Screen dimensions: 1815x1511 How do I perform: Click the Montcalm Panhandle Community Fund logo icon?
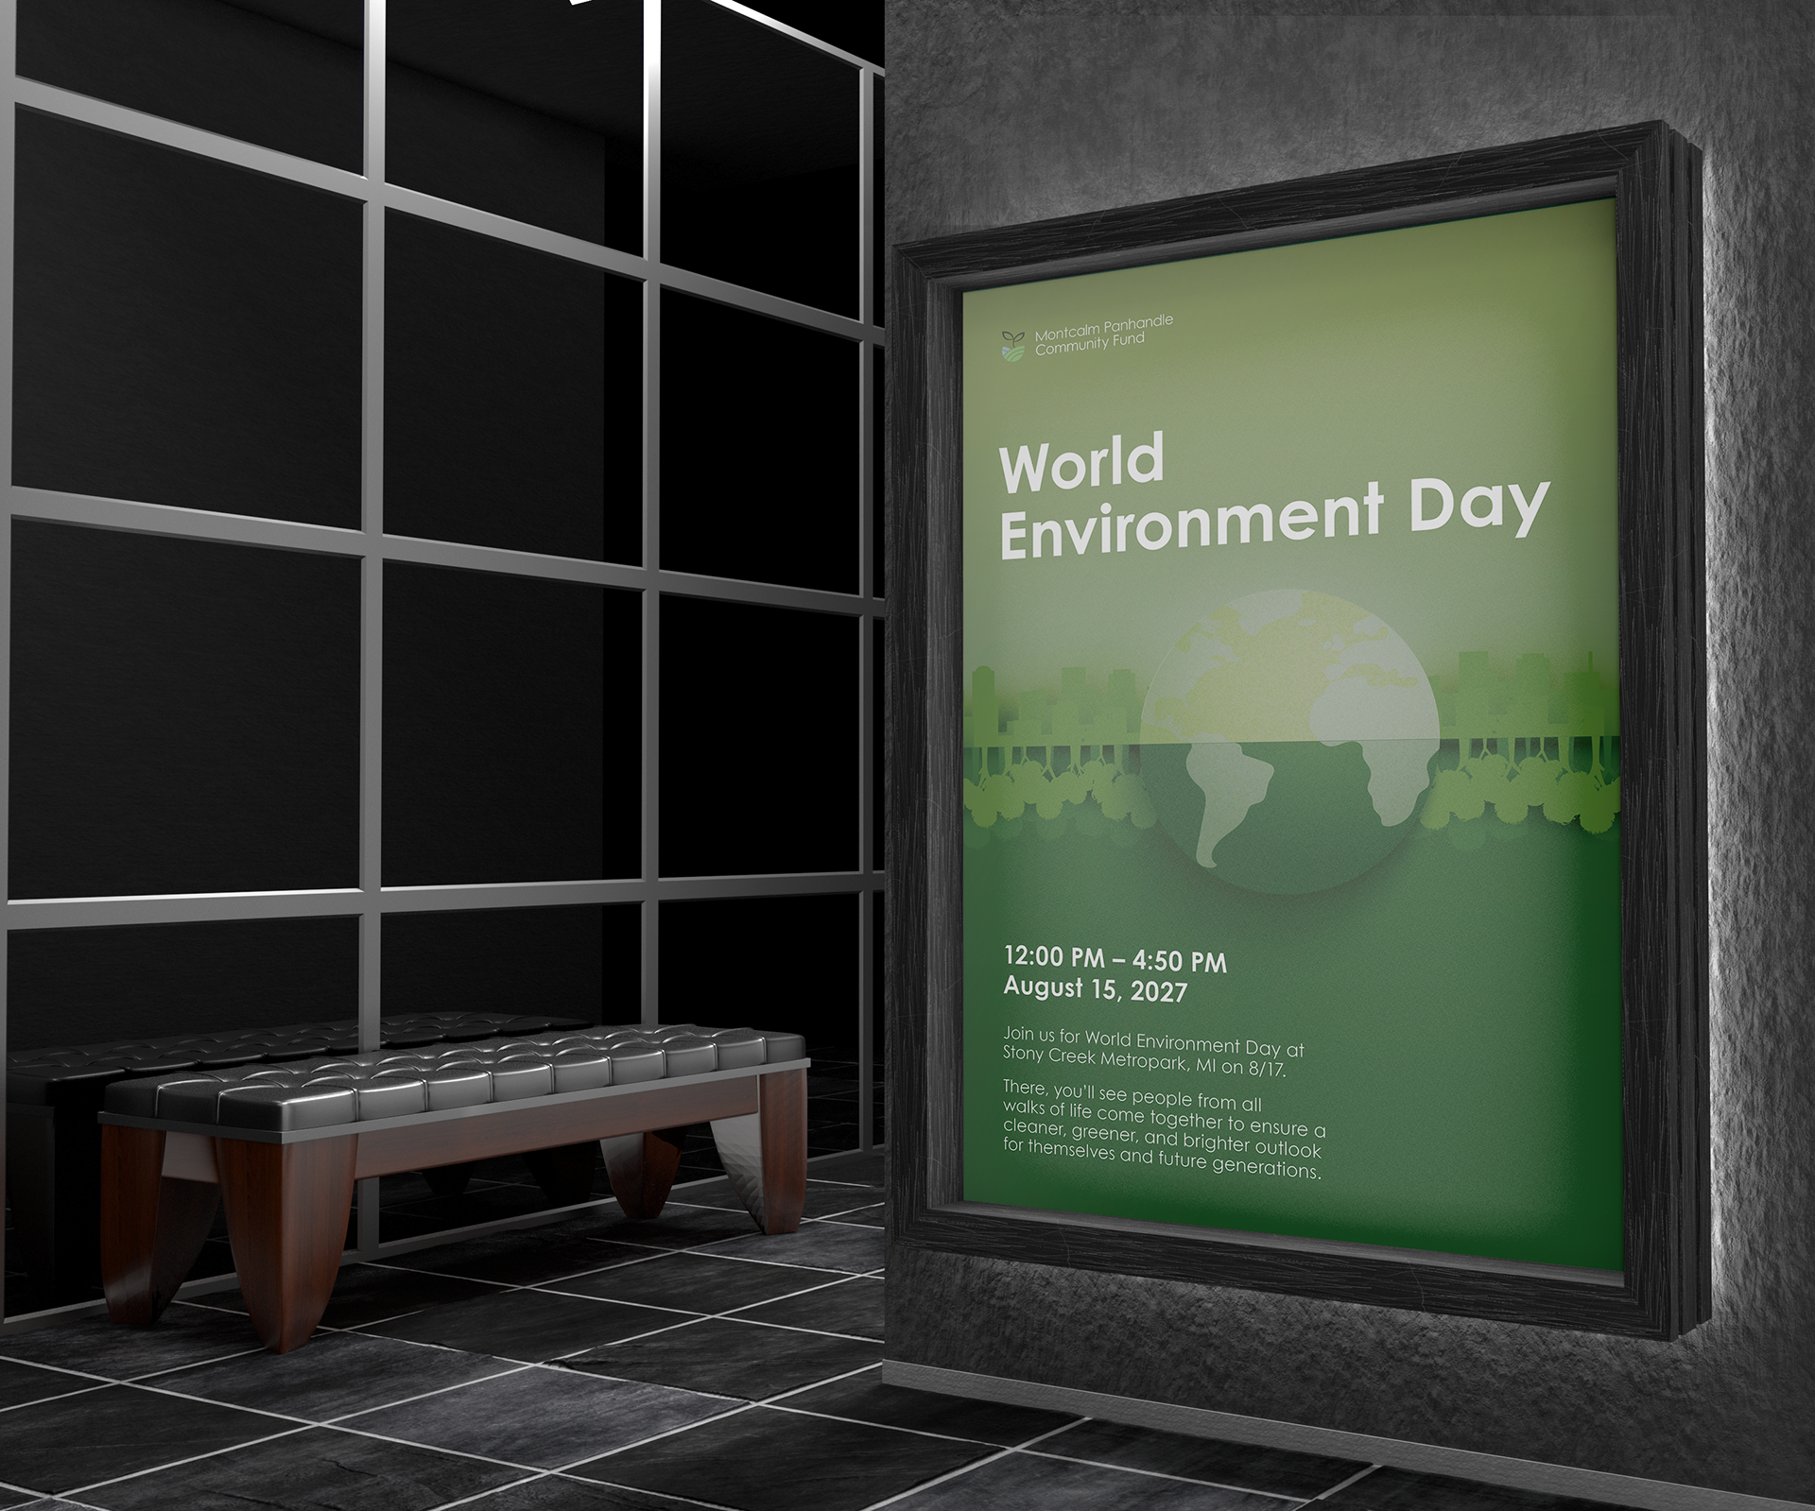coord(1012,344)
